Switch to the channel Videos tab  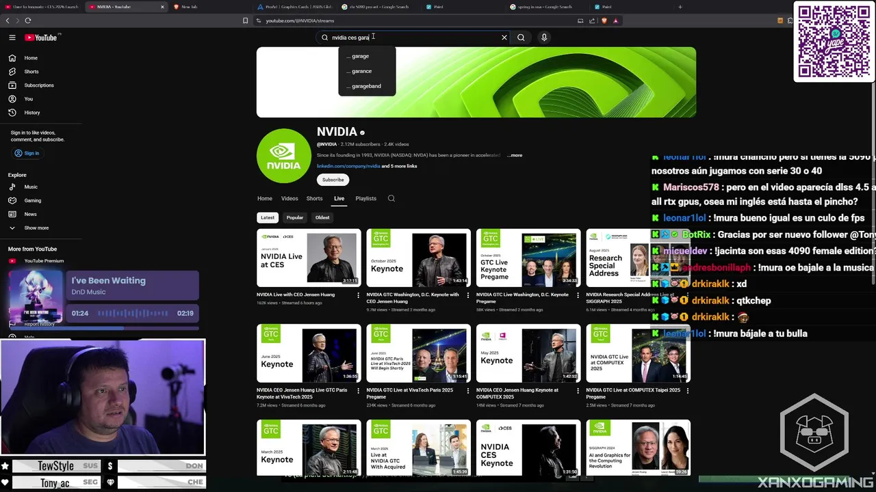click(x=289, y=198)
